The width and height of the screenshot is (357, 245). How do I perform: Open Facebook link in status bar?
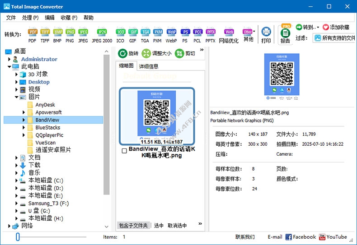point(301,237)
